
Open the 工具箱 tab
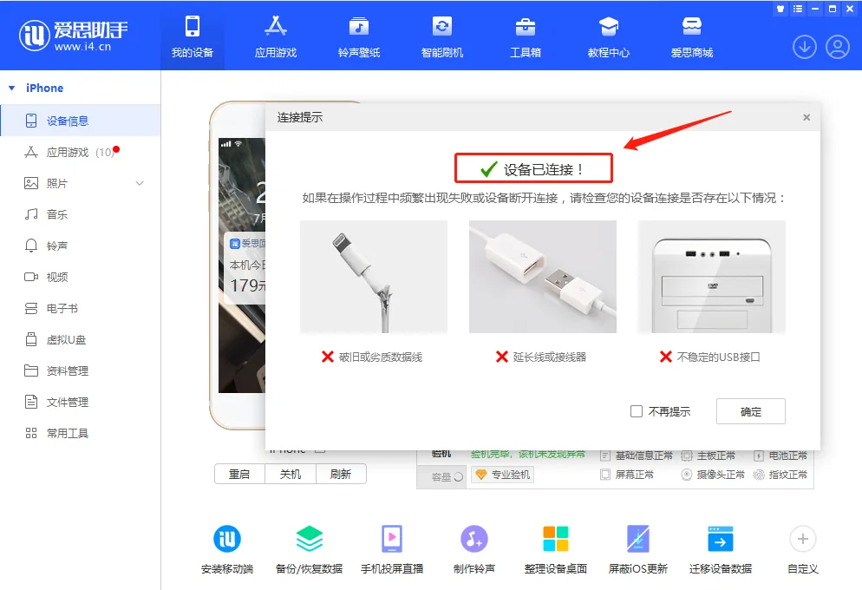click(x=526, y=37)
